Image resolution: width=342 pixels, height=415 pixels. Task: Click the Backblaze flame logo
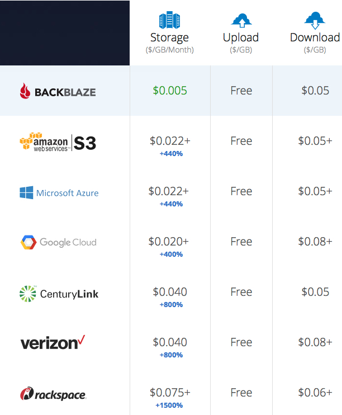click(x=25, y=91)
